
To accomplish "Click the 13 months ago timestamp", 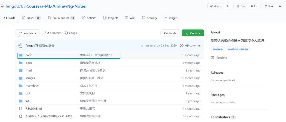I will [191, 78].
